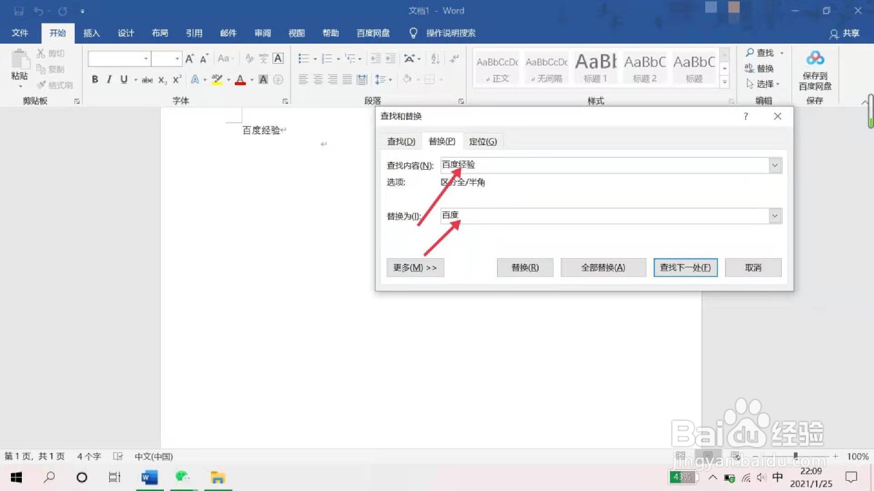Screen dimensions: 874x491
Task: Toggle show paragraph marks
Action: pos(454,58)
